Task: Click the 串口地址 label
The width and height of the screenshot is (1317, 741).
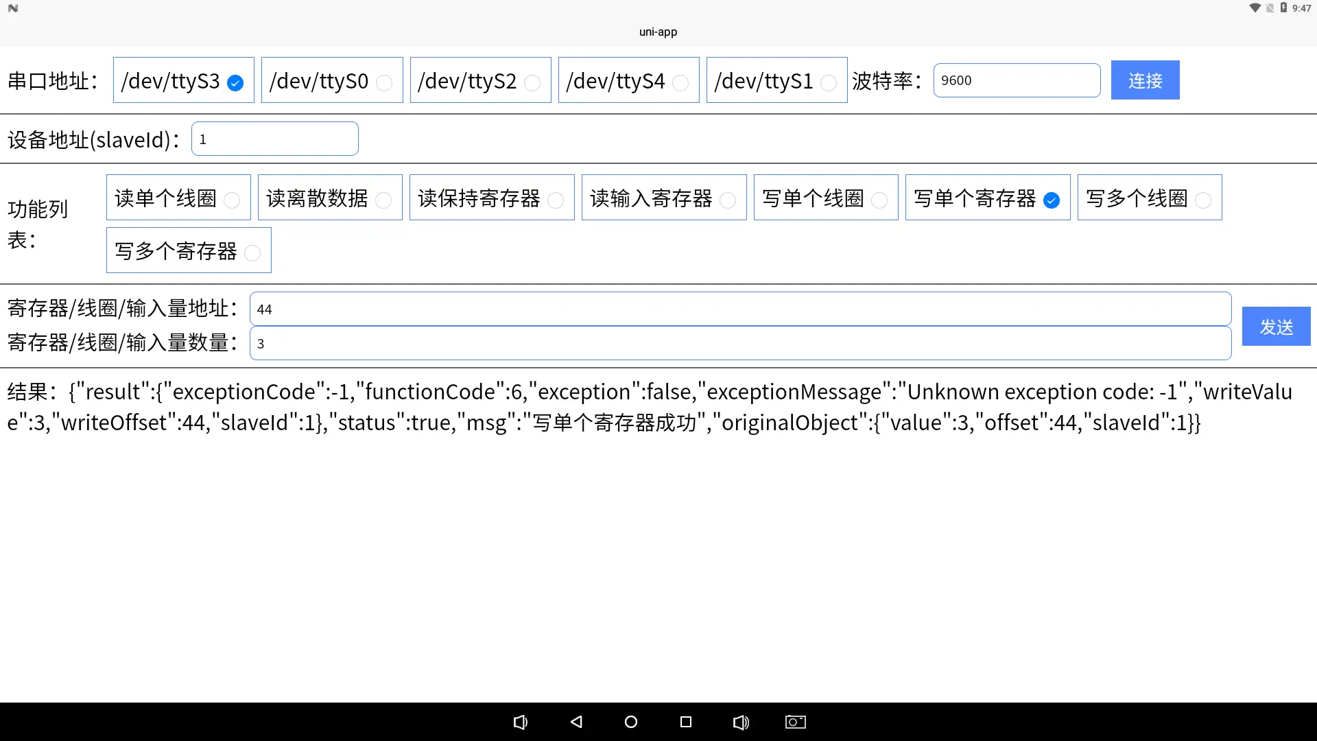Action: coord(53,81)
